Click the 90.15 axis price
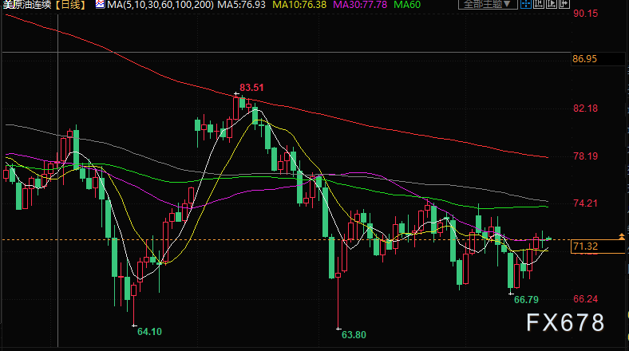629x351 pixels. (x=586, y=14)
